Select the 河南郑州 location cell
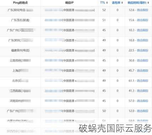 coord(20,101)
